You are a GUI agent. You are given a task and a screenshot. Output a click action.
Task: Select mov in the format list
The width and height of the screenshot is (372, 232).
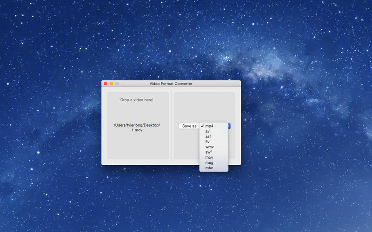[x=209, y=157]
